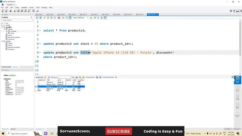
Task: Search table data toolbar icon
Action: (x=34, y=11)
